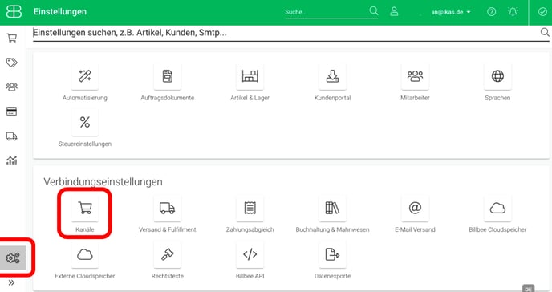The height and width of the screenshot is (292, 552).
Task: Open shipping truck icon in sidebar
Action: pyautogui.click(x=11, y=136)
